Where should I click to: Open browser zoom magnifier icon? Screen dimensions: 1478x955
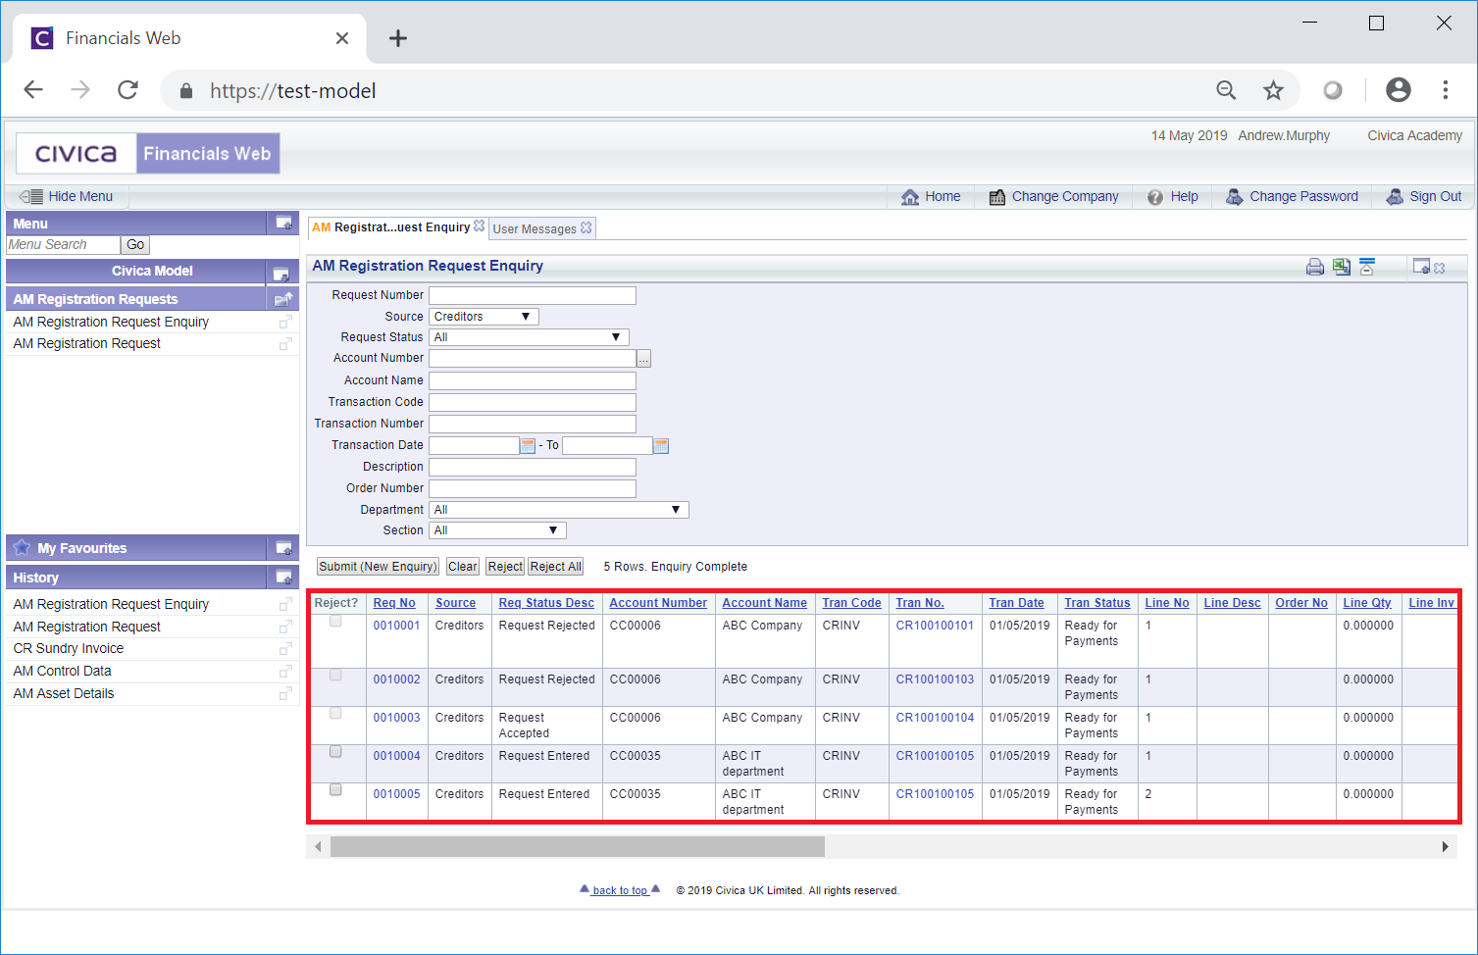pyautogui.click(x=1226, y=91)
